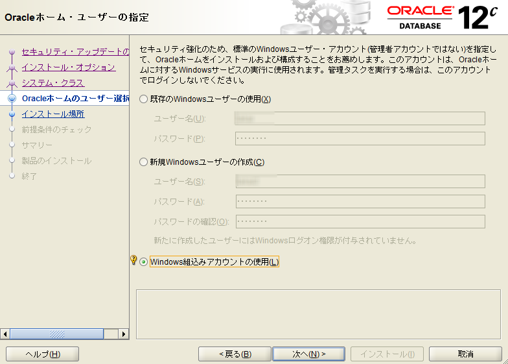Screen dimensions: 508x364
Task: Choose Windows組込みアカウントの使用 radio option
Action: click(144, 262)
